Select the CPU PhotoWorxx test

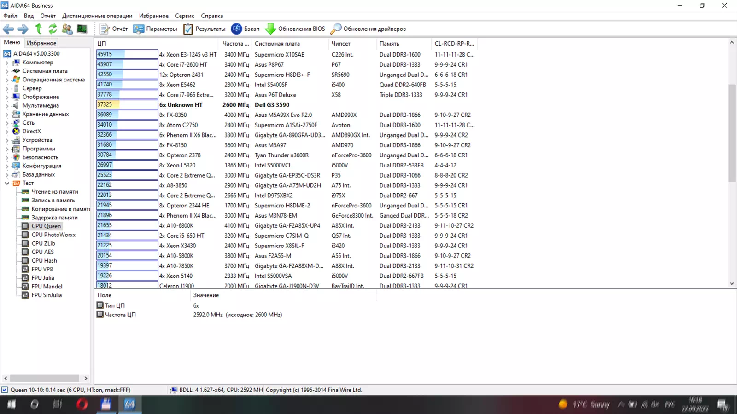tap(53, 235)
